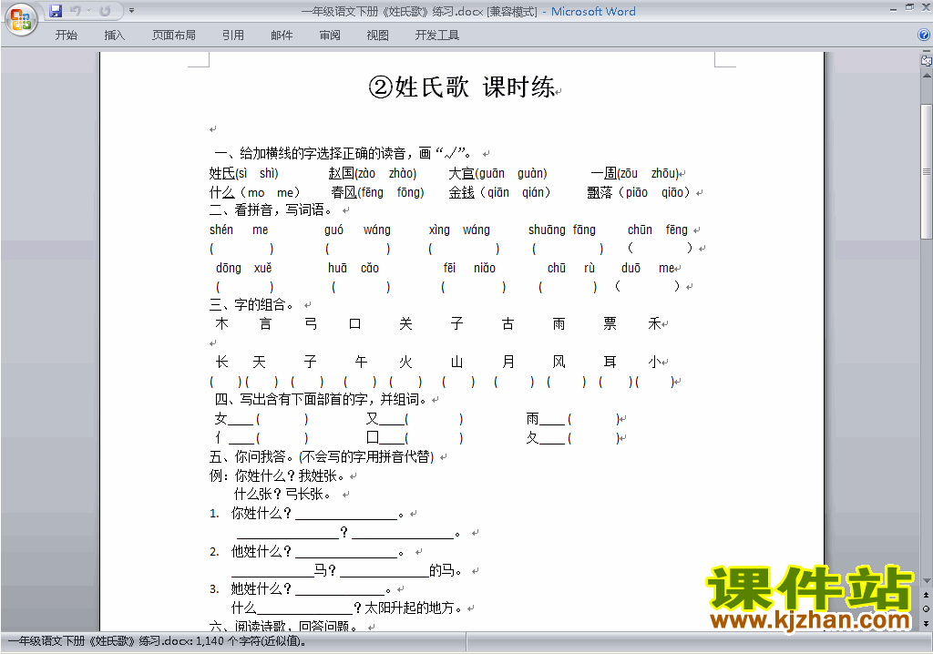This screenshot has height=654, width=933.
Task: Open the arrow next to Undo
Action: (88, 11)
